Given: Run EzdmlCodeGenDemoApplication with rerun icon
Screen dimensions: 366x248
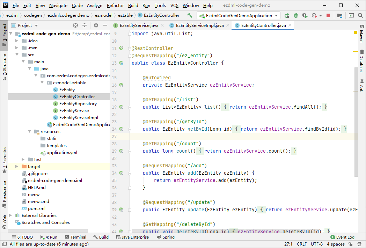Looking at the screenshot, I should point(287,16).
